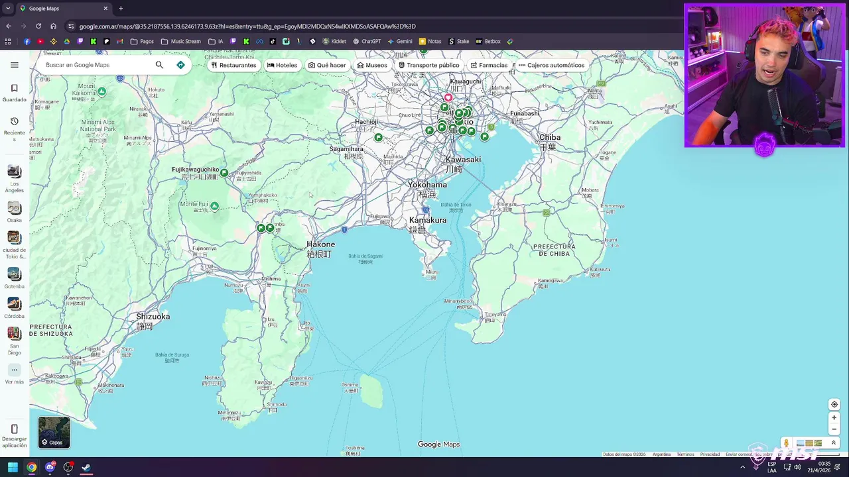Open the Betbox bookmark
The image size is (849, 477).
coord(488,41)
